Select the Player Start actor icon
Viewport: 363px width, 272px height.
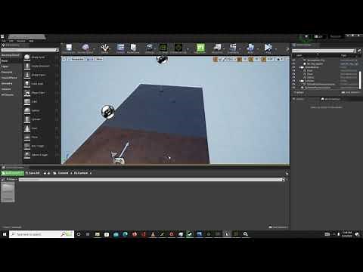click(27, 93)
